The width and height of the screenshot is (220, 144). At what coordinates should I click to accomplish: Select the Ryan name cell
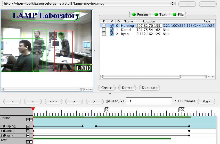[128, 34]
